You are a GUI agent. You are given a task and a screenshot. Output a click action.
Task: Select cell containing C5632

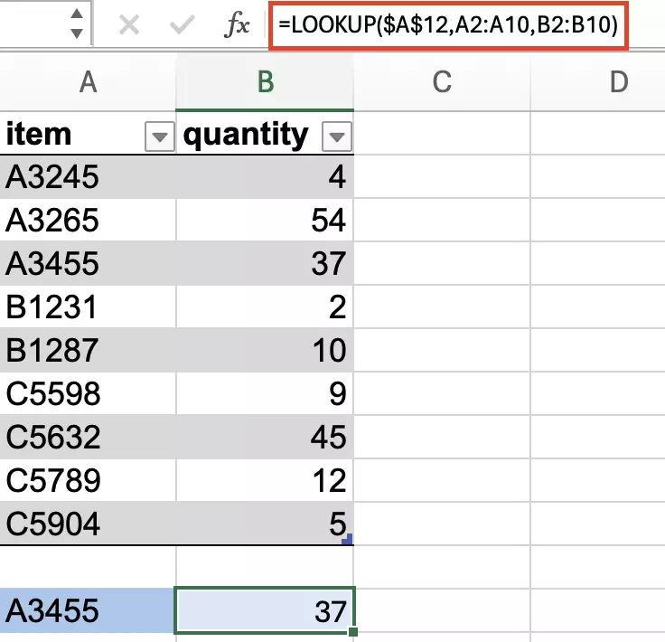pos(88,437)
